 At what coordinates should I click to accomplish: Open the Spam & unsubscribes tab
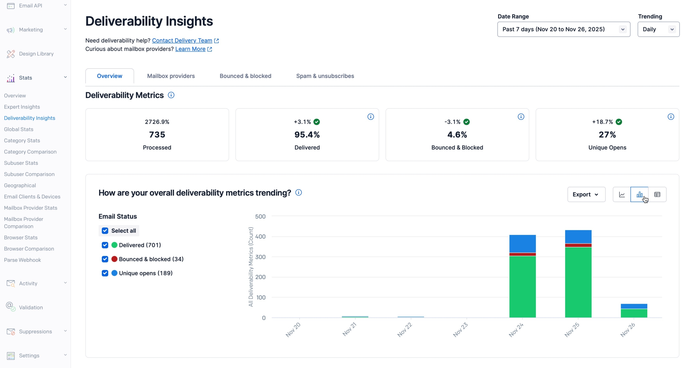pos(325,76)
